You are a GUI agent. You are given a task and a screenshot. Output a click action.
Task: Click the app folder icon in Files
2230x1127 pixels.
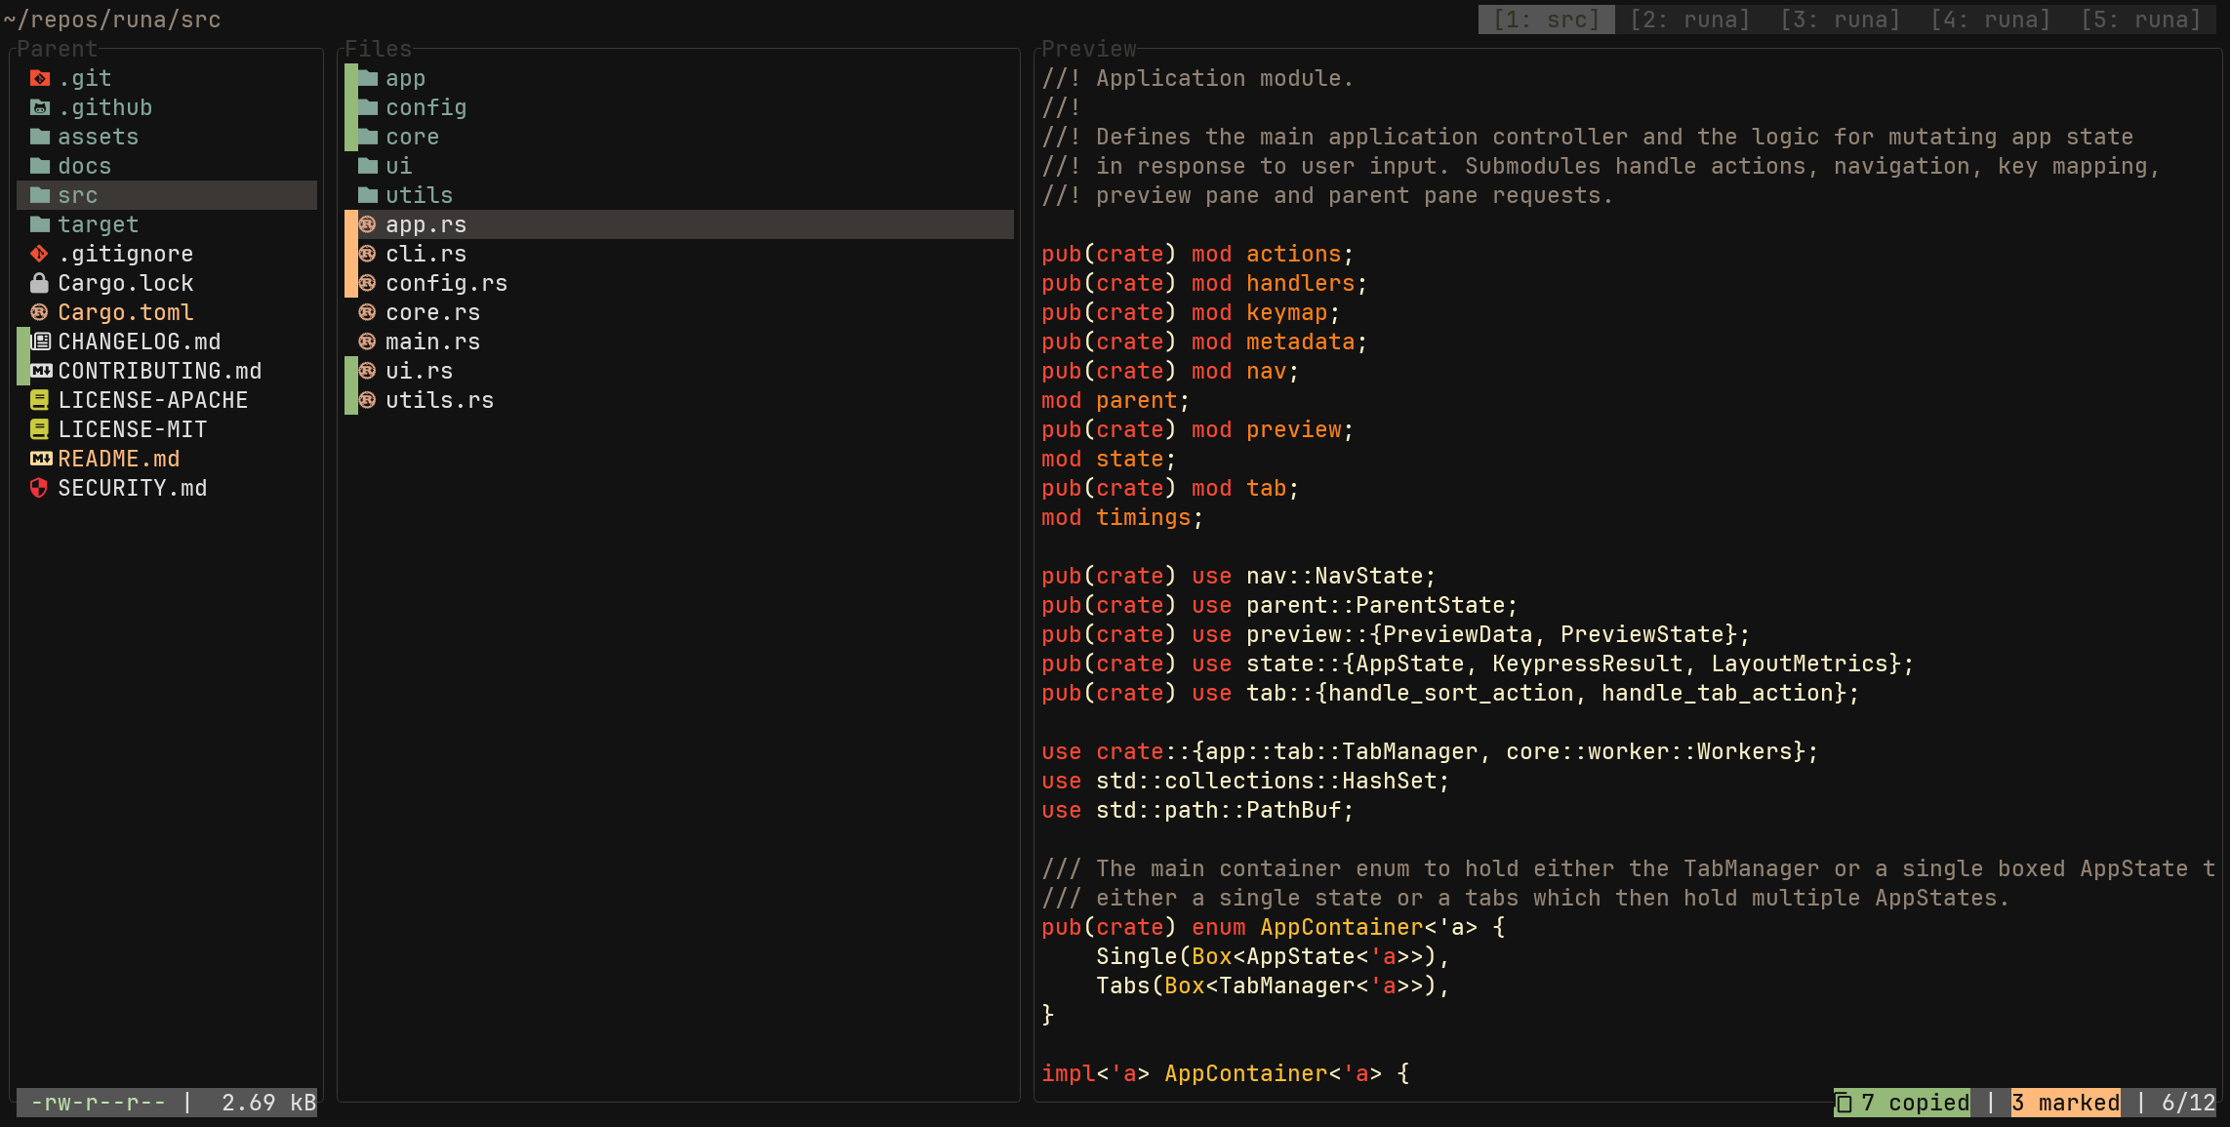(x=368, y=78)
